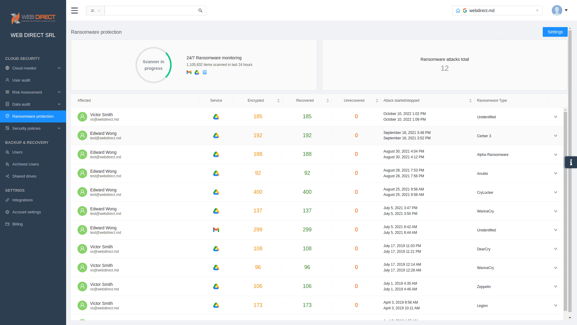
Task: Sort by the Encrypted column arrows
Action: (x=278, y=101)
